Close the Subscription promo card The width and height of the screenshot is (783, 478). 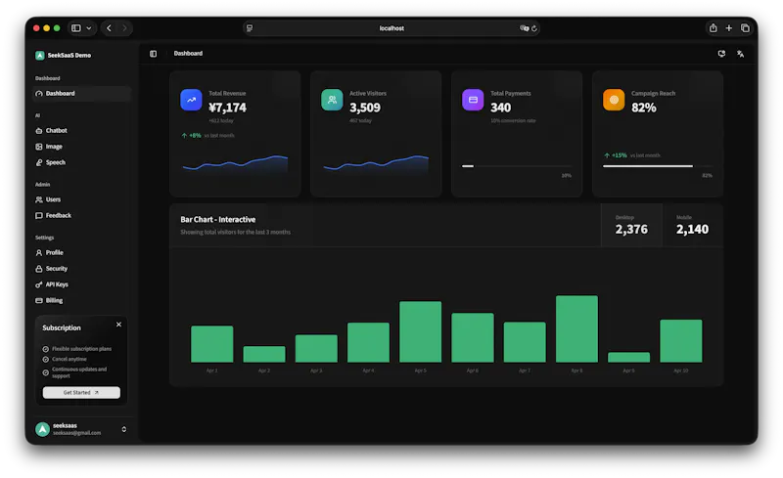coord(118,325)
